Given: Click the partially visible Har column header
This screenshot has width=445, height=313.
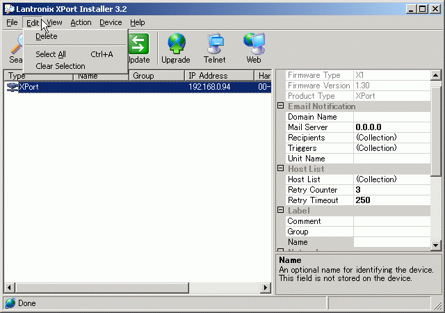Looking at the screenshot, I should [x=263, y=76].
